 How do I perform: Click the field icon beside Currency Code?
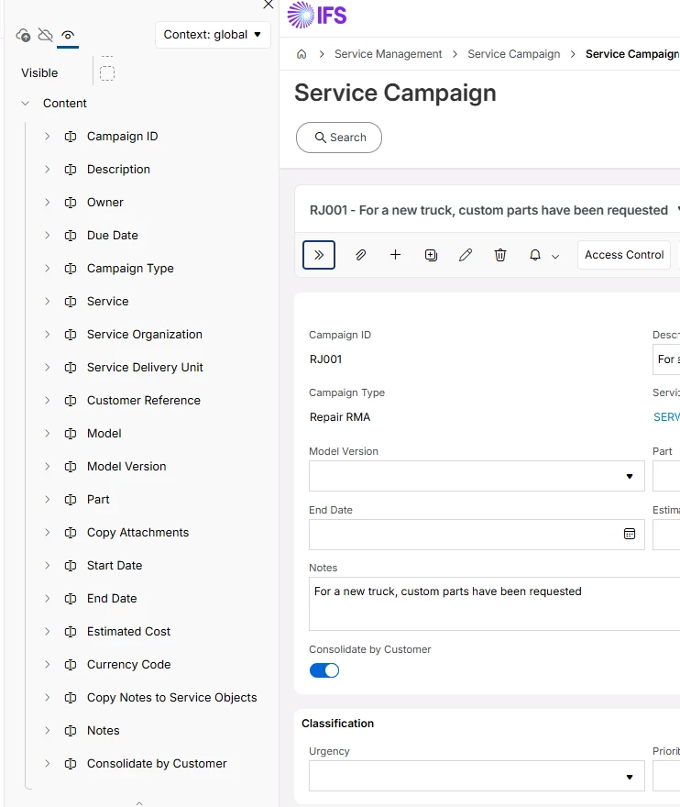[x=71, y=665]
